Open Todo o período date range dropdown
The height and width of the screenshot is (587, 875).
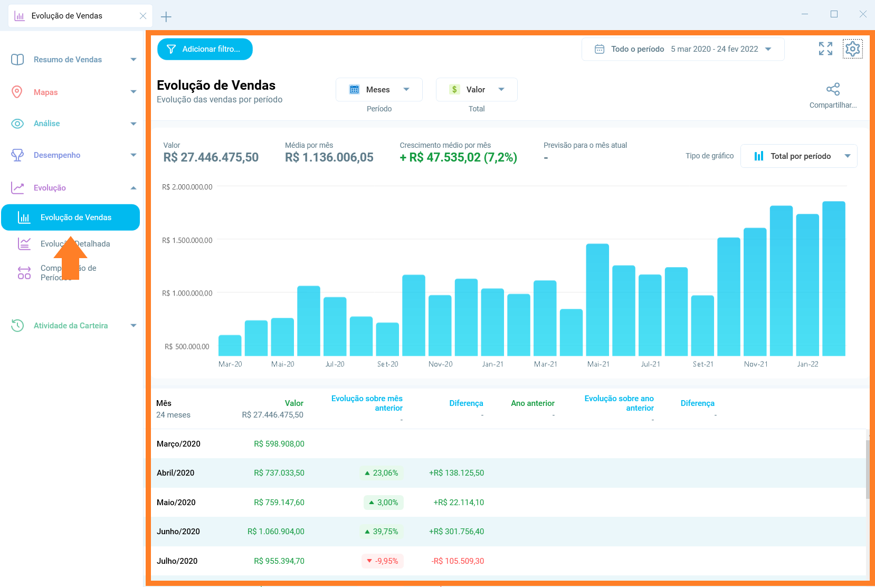pyautogui.click(x=683, y=49)
